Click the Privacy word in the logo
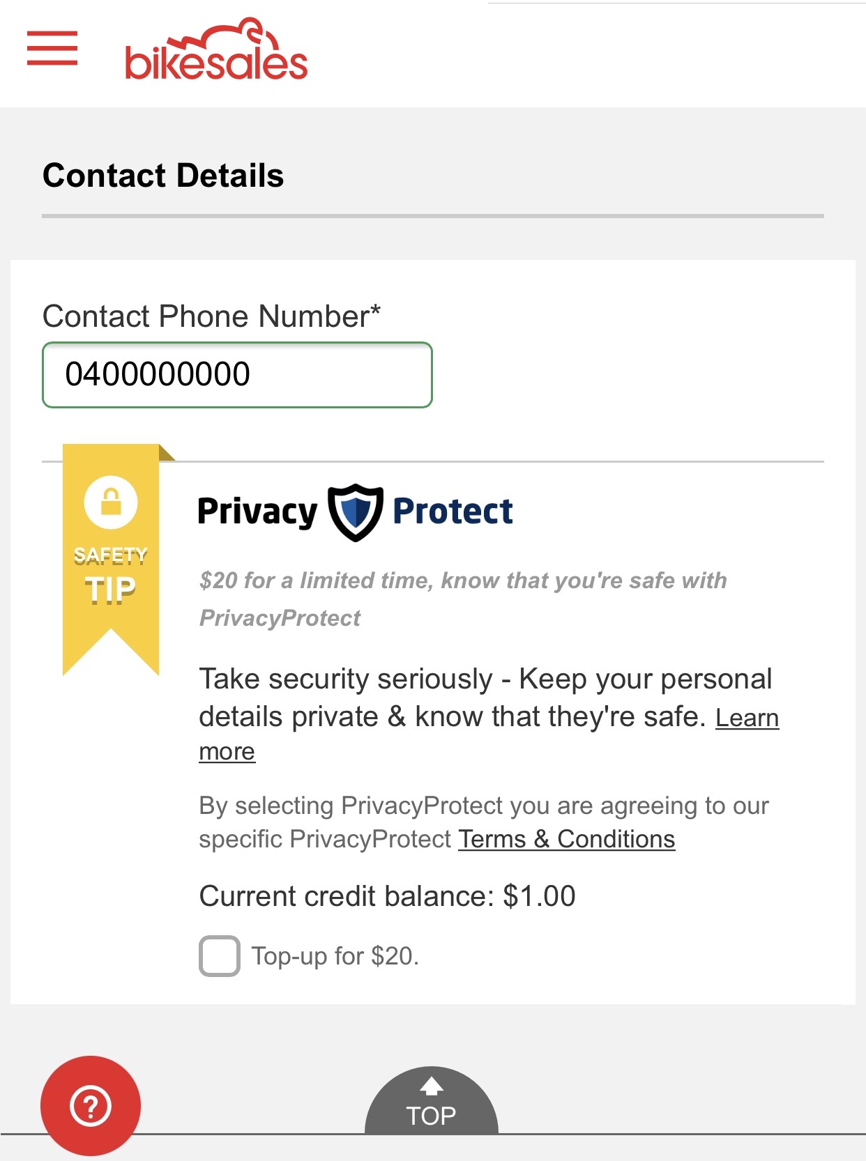Screen dimensions: 866x1161 coord(257,512)
